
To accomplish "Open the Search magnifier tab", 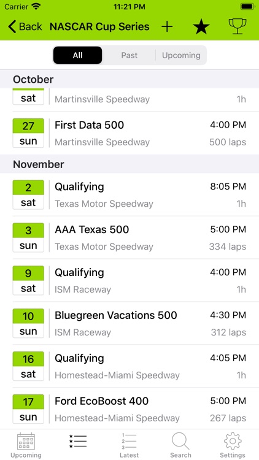I will click(x=180, y=445).
